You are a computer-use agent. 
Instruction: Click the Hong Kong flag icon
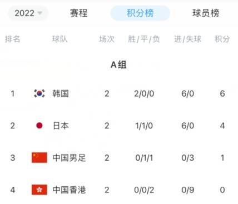point(39,190)
